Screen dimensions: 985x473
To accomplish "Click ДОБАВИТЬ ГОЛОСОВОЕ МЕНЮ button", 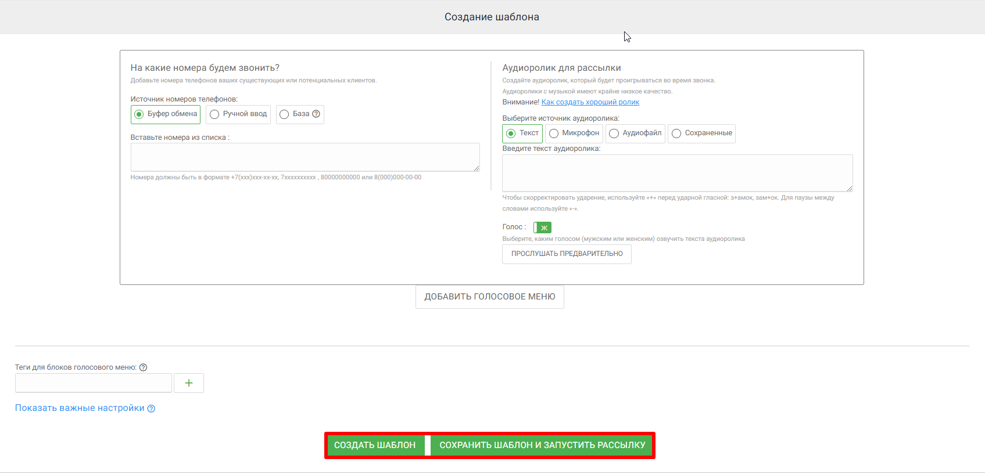I will click(x=489, y=297).
